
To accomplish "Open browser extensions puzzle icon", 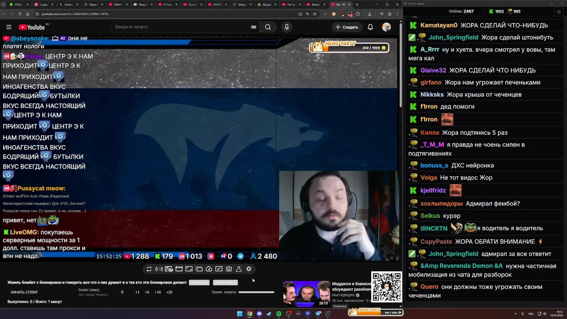I will tap(358, 14).
